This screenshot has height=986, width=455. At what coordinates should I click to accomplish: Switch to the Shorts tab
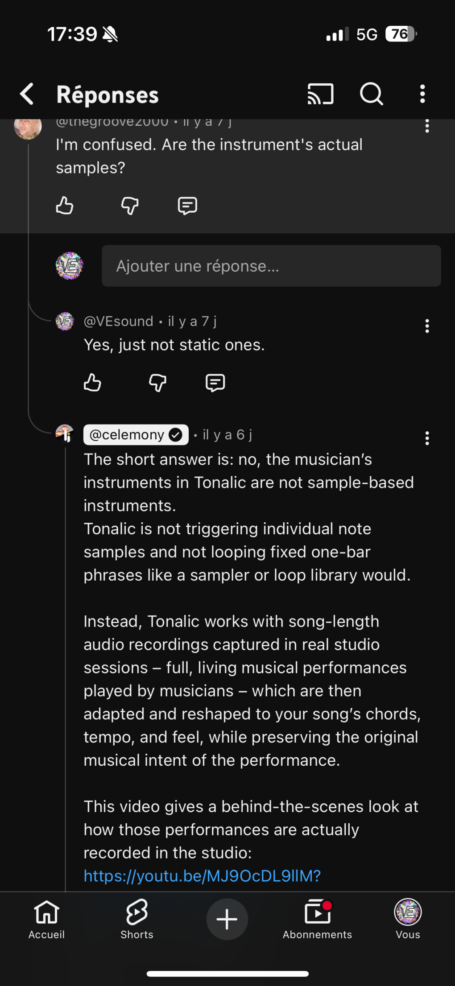click(137, 920)
